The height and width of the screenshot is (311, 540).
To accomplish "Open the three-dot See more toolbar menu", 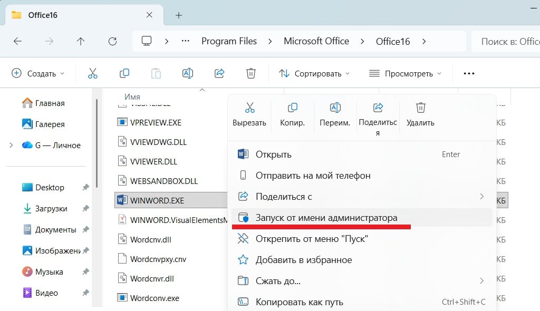I will tap(469, 73).
